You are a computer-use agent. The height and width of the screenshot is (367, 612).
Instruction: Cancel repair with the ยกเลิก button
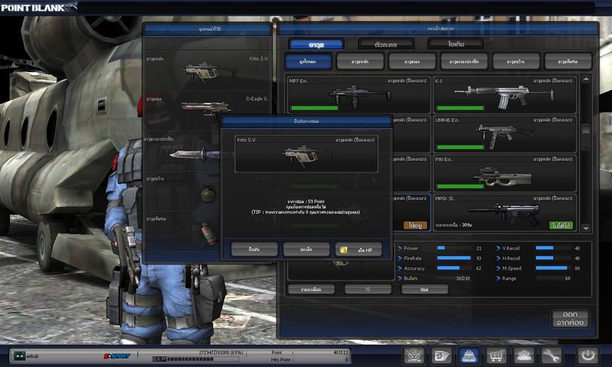(x=306, y=249)
